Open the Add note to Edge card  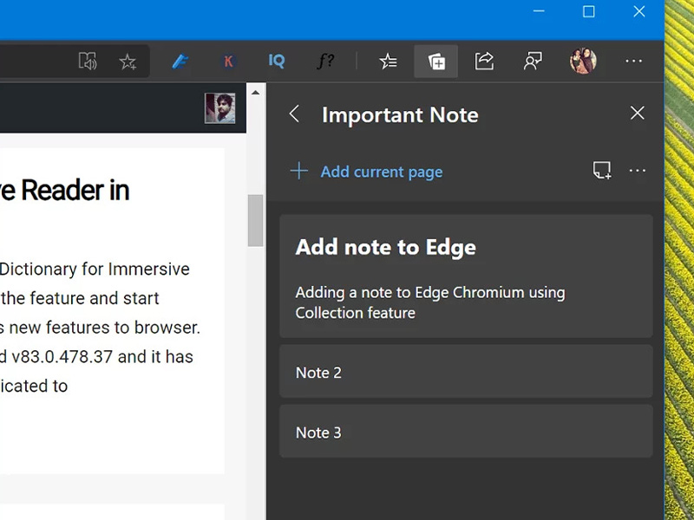coord(466,276)
